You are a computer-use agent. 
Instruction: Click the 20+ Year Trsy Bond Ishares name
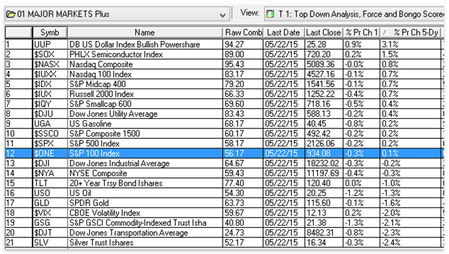click(115, 183)
